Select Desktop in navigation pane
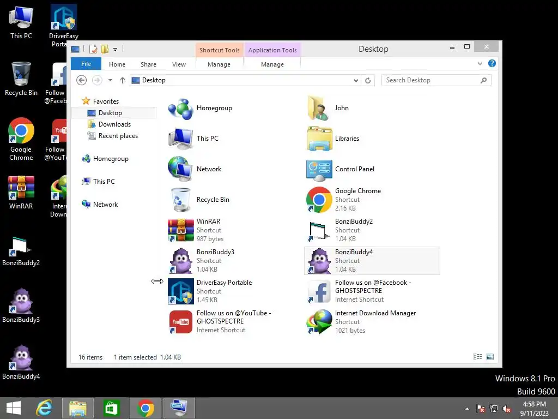Viewport: 558px width, 419px height. (114, 112)
